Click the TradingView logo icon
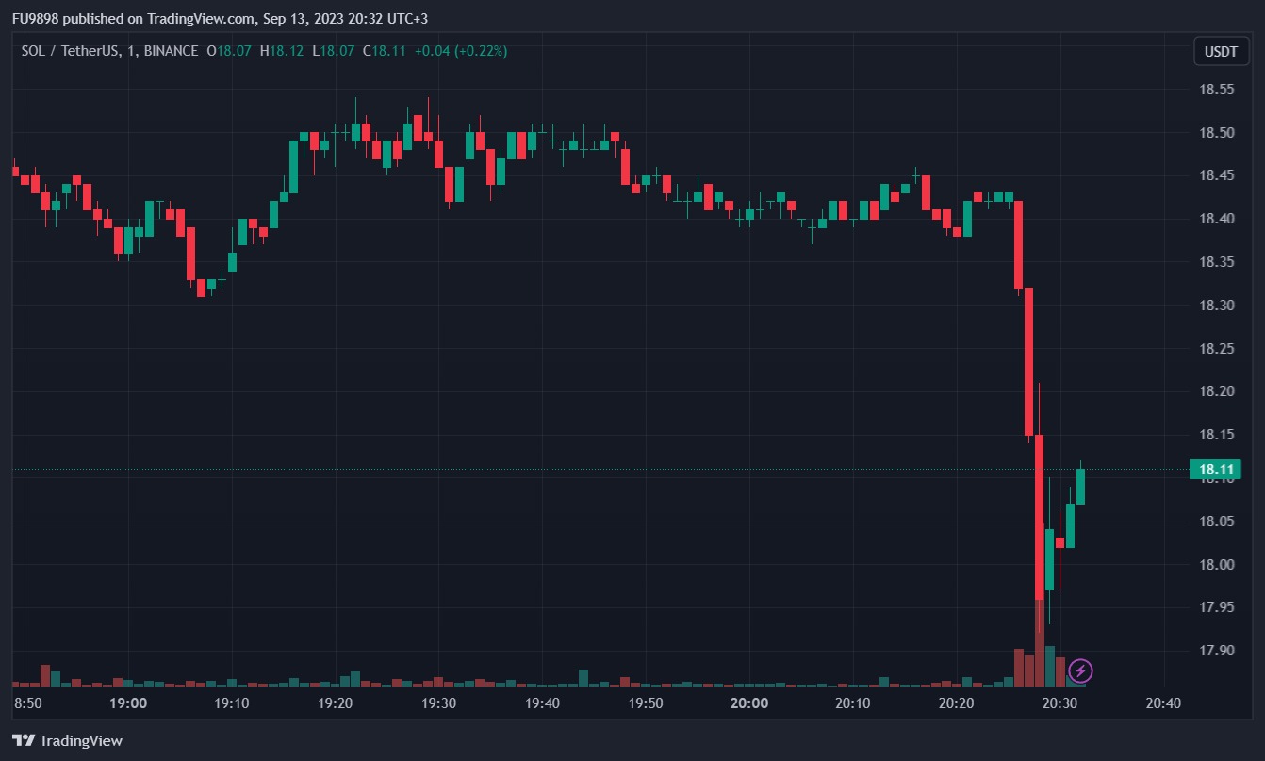The image size is (1265, 761). [24, 740]
